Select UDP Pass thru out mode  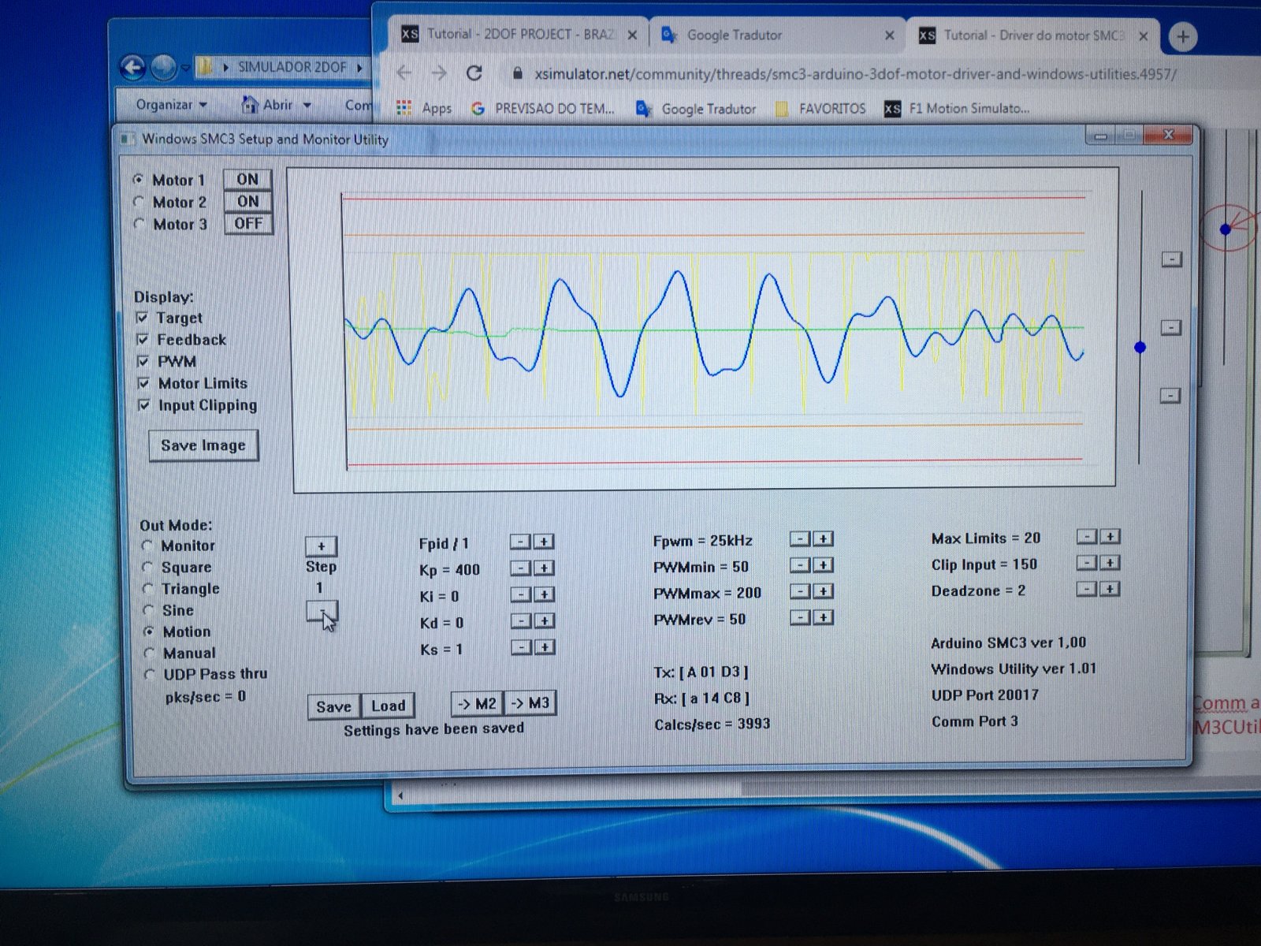coord(150,674)
